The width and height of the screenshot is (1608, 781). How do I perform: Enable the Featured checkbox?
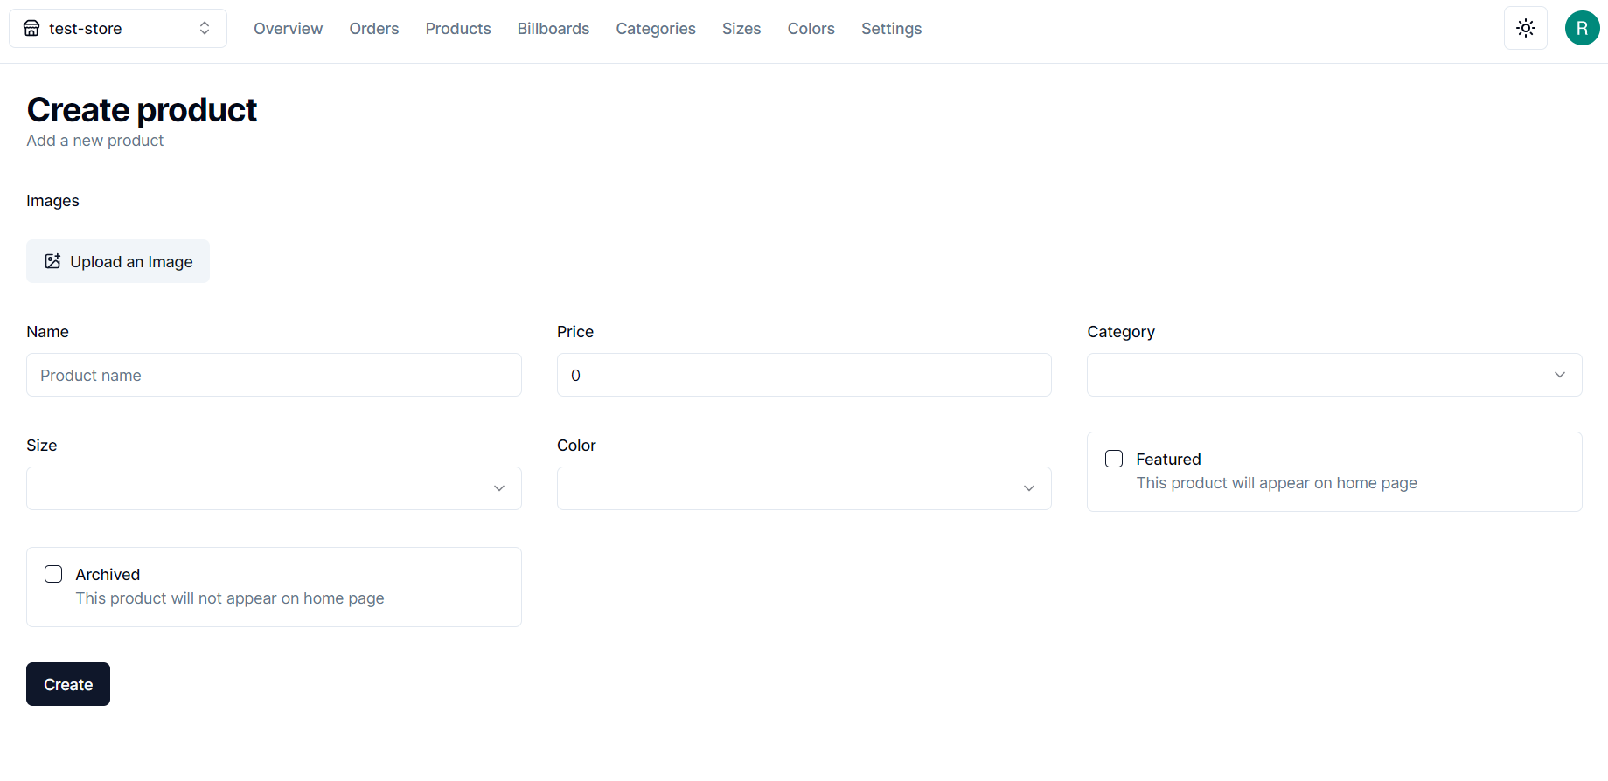[x=1114, y=459]
